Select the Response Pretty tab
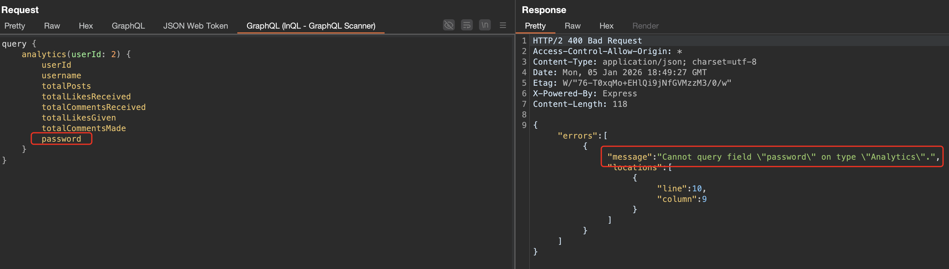Viewport: 949px width, 269px height. coord(535,26)
